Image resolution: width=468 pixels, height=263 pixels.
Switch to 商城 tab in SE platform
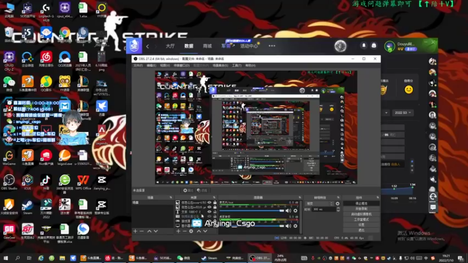pyautogui.click(x=207, y=46)
